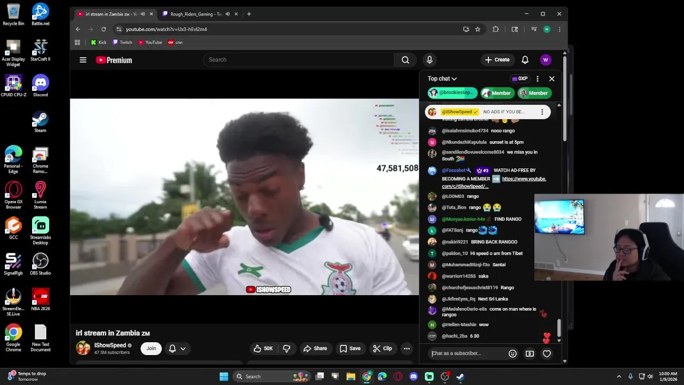Image resolution: width=684 pixels, height=385 pixels.
Task: Open the youtube.com/c/IShowSpeed chat link
Action: point(494,182)
